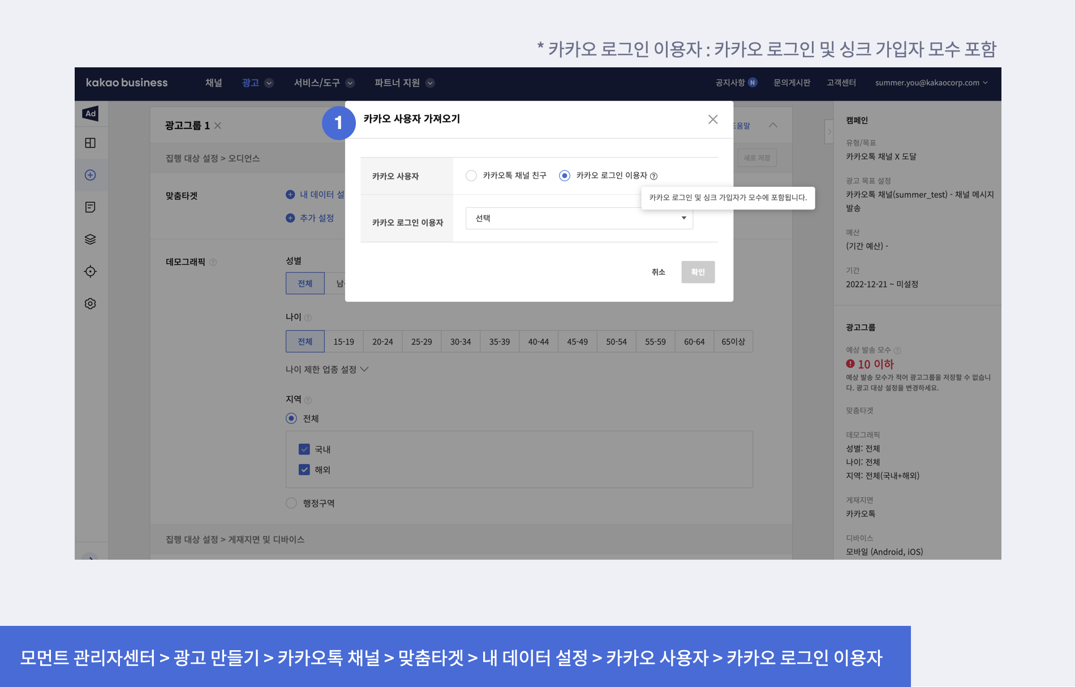The image size is (1075, 687).
Task: Open the 서비스/도구 menu
Action: tap(324, 83)
